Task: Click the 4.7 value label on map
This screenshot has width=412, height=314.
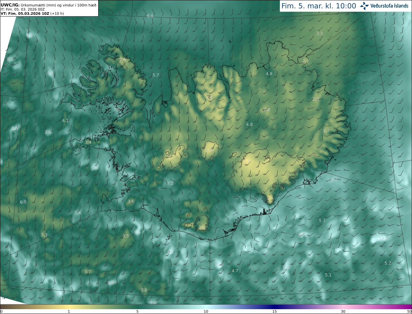Action: pyautogui.click(x=235, y=271)
